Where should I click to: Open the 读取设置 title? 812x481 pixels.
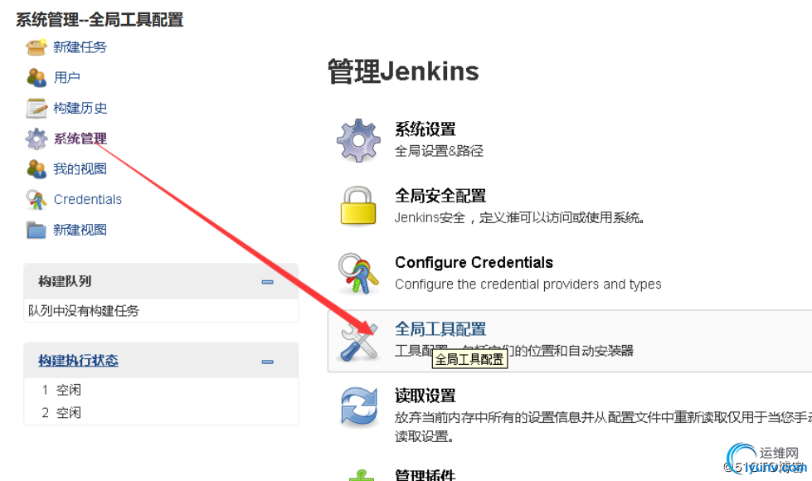(425, 396)
